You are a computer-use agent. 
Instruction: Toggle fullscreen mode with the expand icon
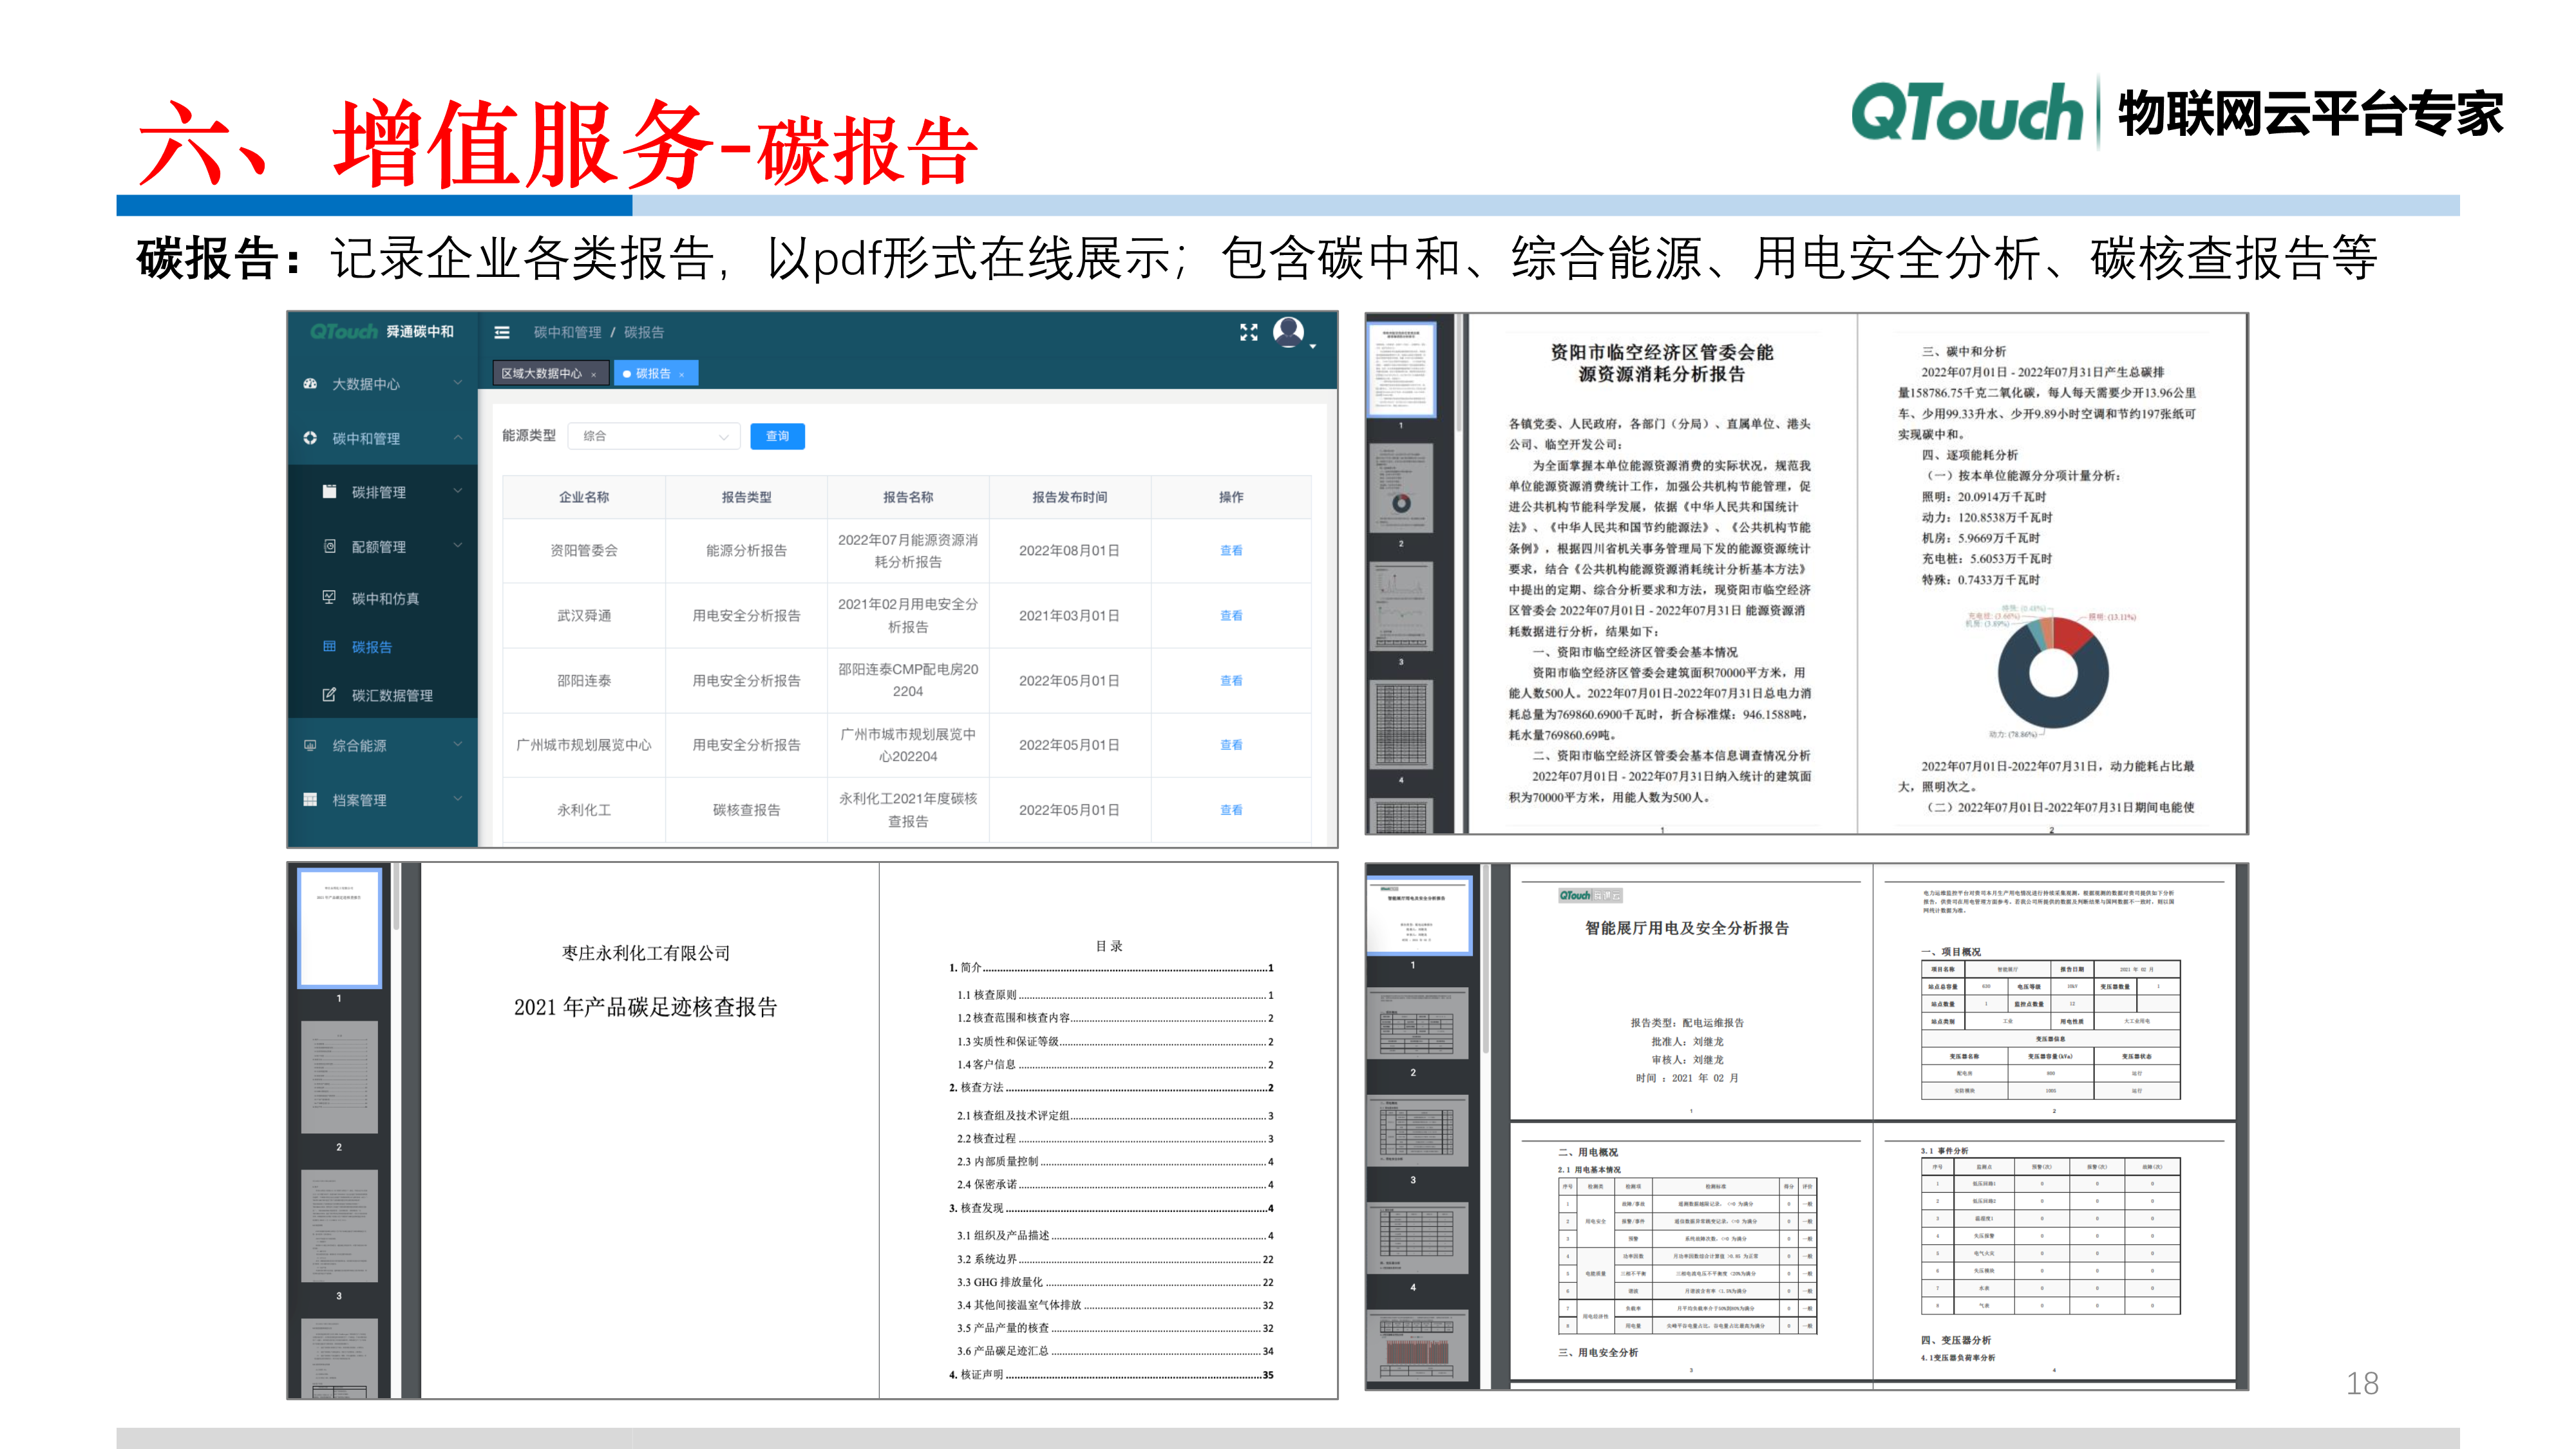[x=1249, y=334]
